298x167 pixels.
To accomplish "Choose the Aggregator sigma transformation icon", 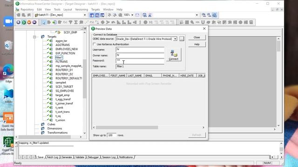I will coord(76,22).
